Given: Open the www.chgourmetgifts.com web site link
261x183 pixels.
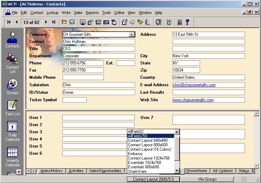Looking at the screenshot, I should pyautogui.click(x=193, y=100).
